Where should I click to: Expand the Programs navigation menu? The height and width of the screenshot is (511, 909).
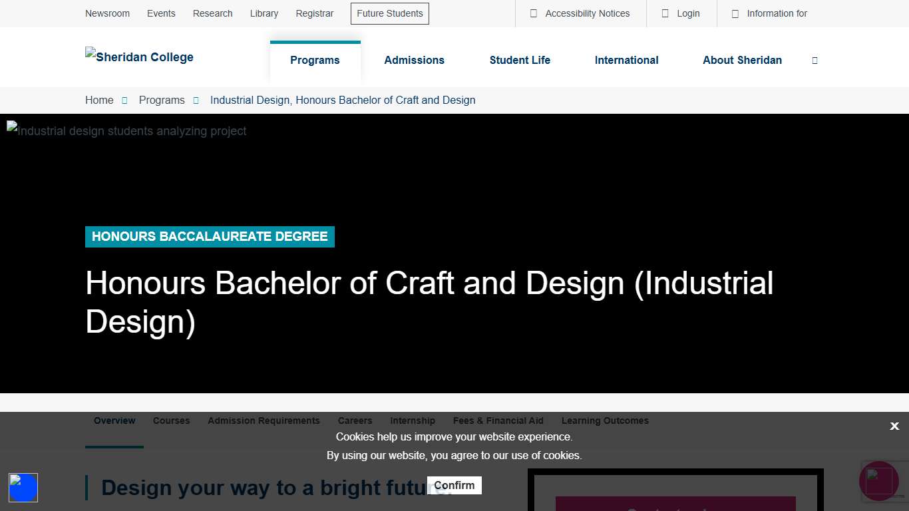click(x=315, y=60)
